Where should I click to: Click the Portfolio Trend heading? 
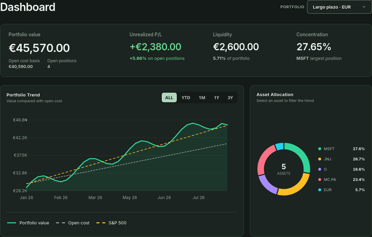tap(23, 95)
